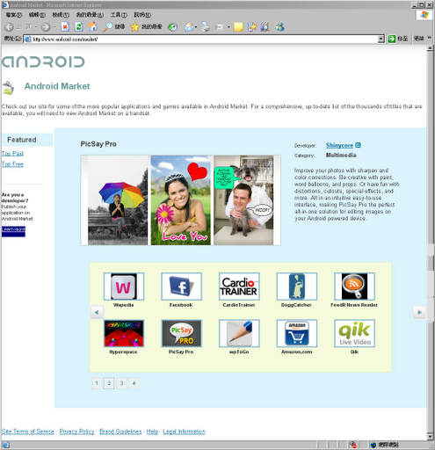Image resolution: width=435 pixels, height=450 pixels.
Task: Open the first menu in IE menu bar
Action: 14,15
